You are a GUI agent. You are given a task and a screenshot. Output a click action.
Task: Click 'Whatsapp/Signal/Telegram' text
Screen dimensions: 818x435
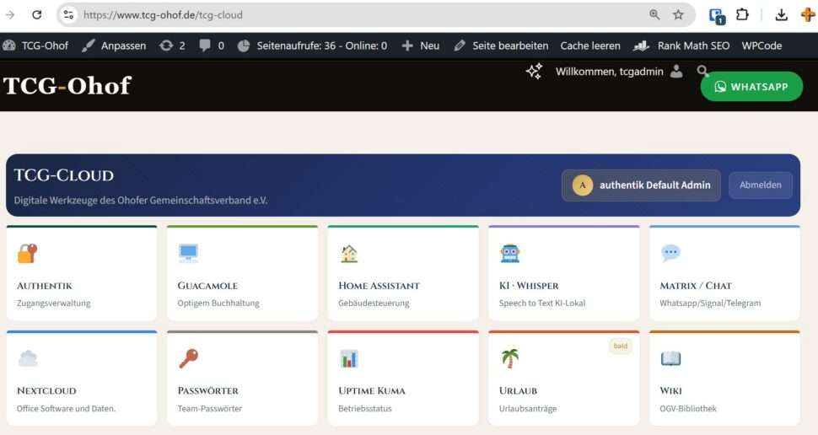click(x=710, y=303)
